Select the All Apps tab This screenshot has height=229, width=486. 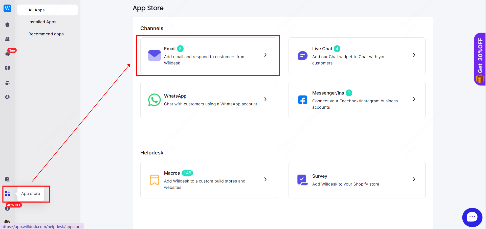coord(47,10)
